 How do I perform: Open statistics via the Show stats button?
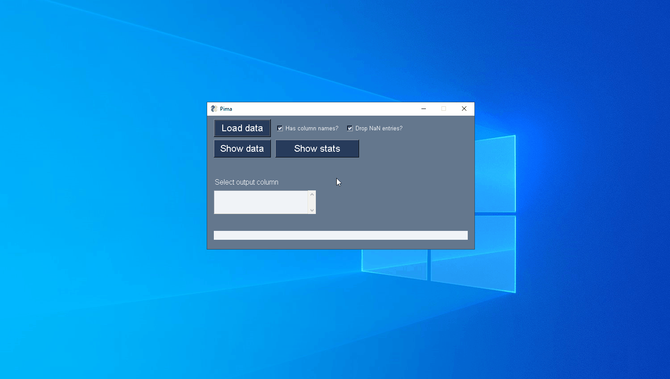pos(317,148)
